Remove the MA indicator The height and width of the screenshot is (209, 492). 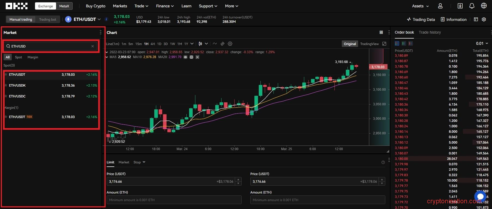point(198,57)
